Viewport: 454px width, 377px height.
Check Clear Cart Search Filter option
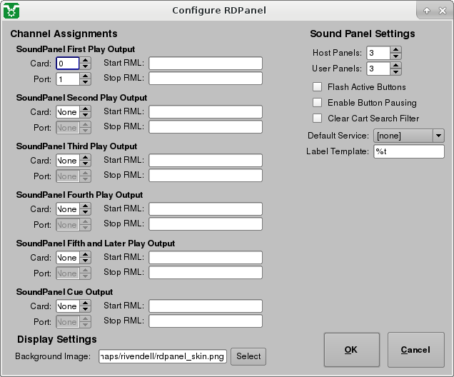point(318,119)
